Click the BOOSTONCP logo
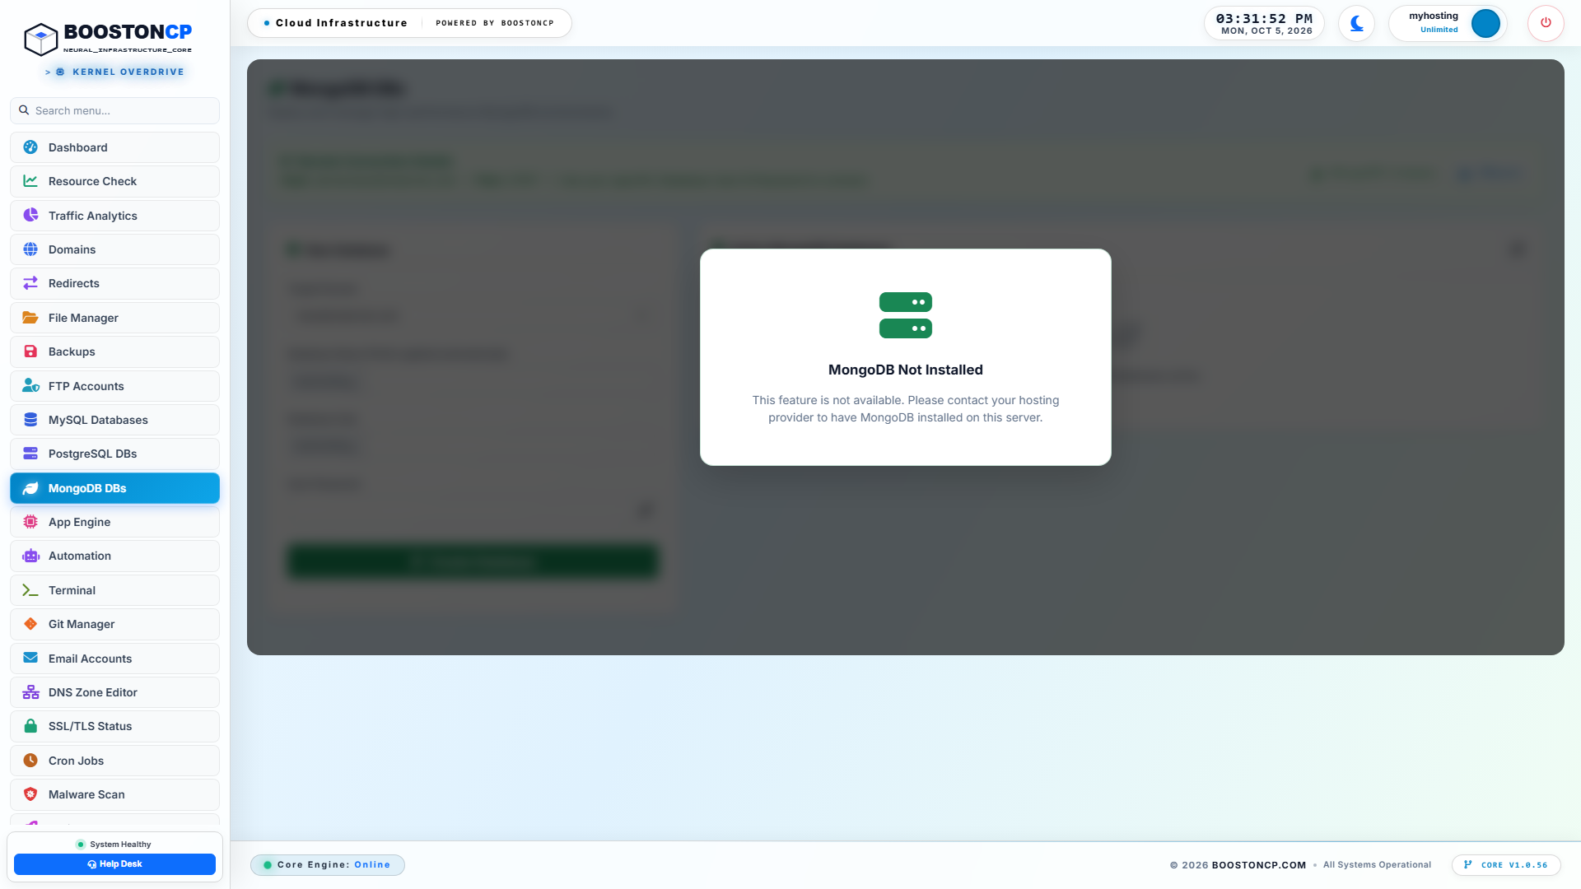This screenshot has height=889, width=1581. tap(108, 38)
